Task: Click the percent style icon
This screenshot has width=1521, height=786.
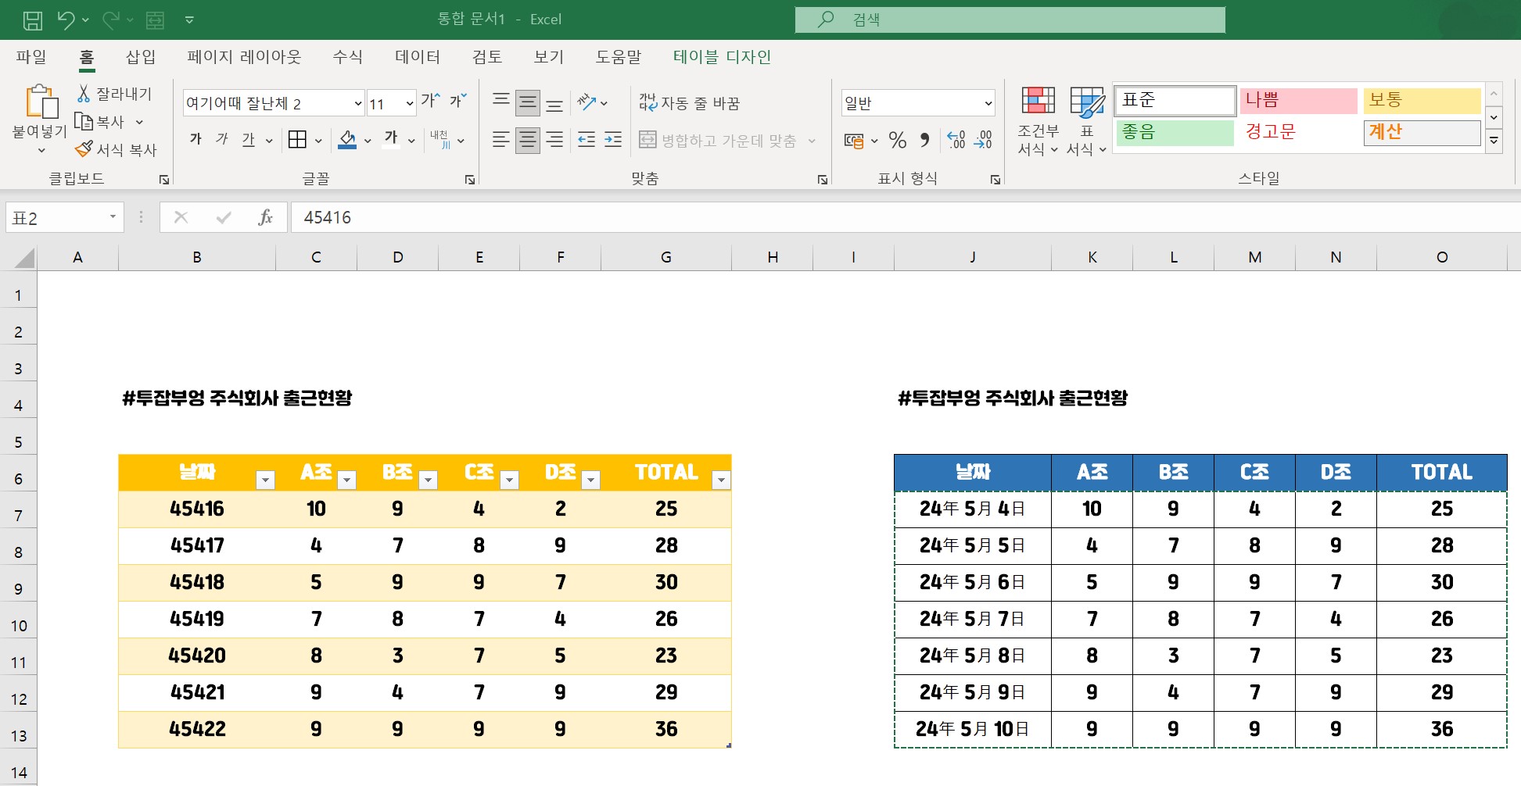Action: pyautogui.click(x=898, y=140)
